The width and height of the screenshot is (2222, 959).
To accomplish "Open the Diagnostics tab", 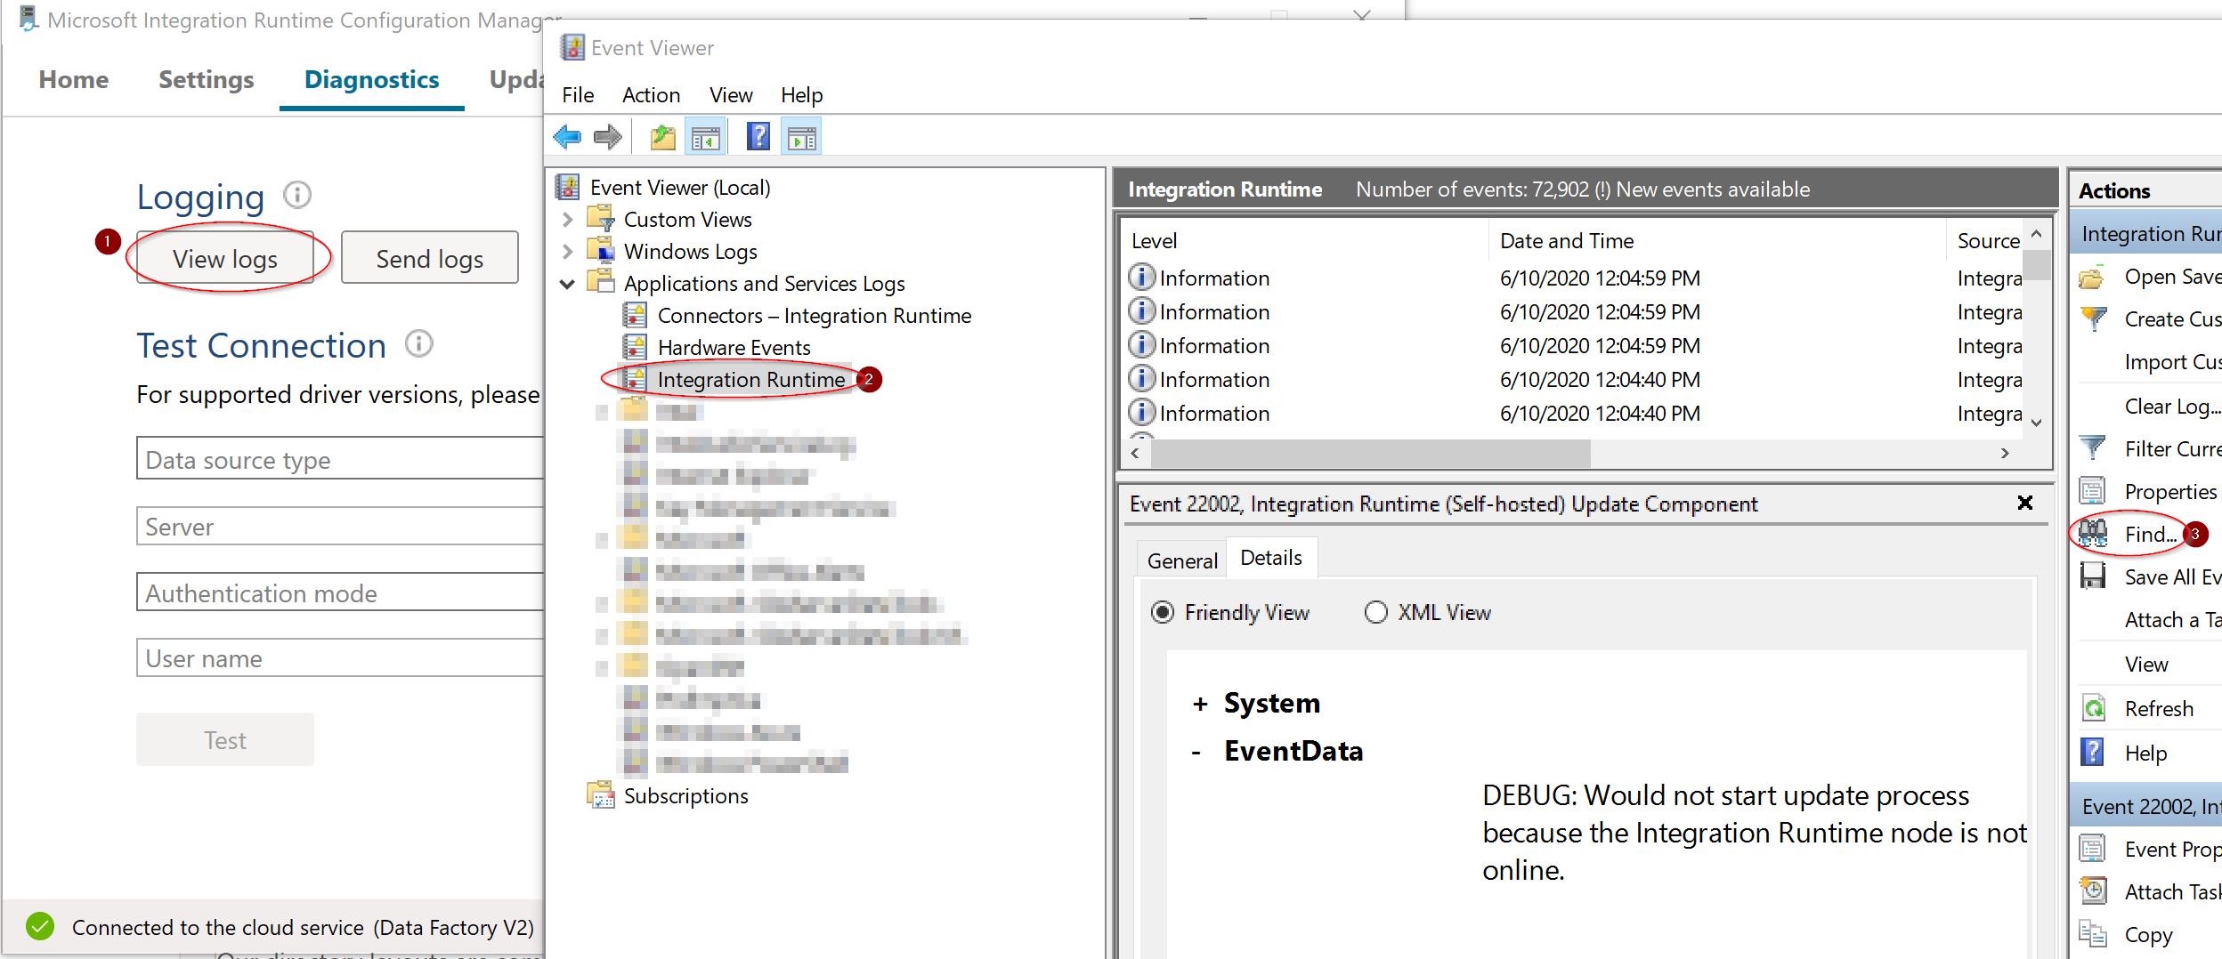I will [x=371, y=79].
